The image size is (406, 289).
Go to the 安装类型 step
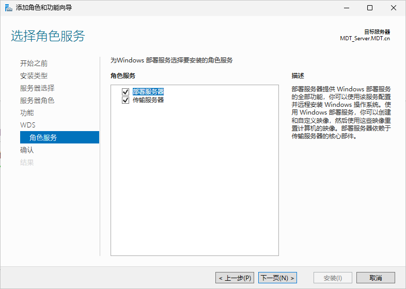[x=34, y=76]
